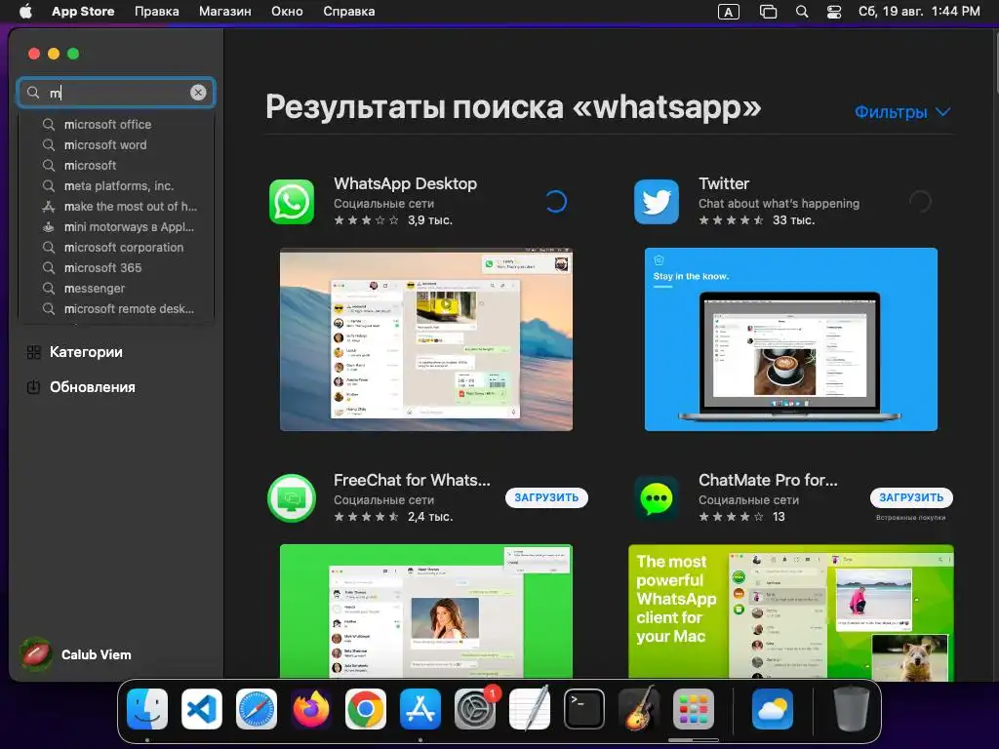Open the Trash in the dock
Image resolution: width=999 pixels, height=749 pixels.
(x=851, y=709)
